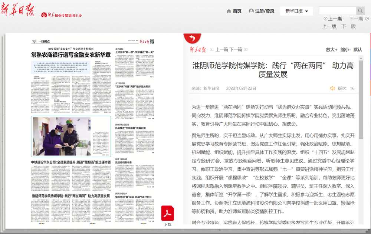The image size is (371, 234).
Task: Click the article title in the reading panel
Action: tap(273, 70)
